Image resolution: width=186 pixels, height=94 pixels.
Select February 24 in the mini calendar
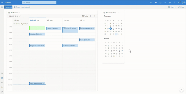tap(114, 31)
